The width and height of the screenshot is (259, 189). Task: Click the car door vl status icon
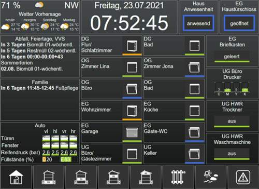pos(46,139)
